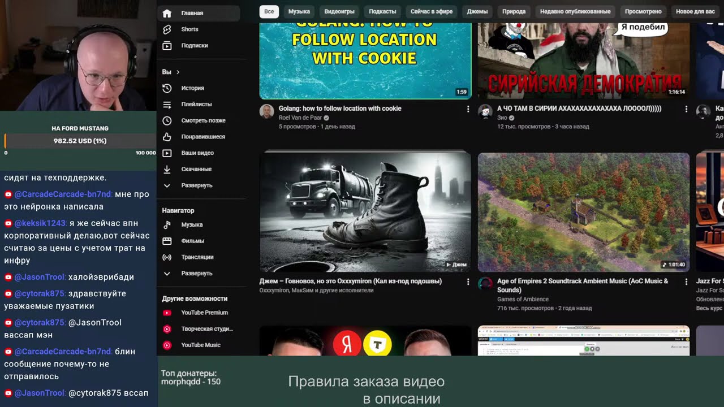
Task: Open the Творческая студия icon
Action: pos(167,329)
